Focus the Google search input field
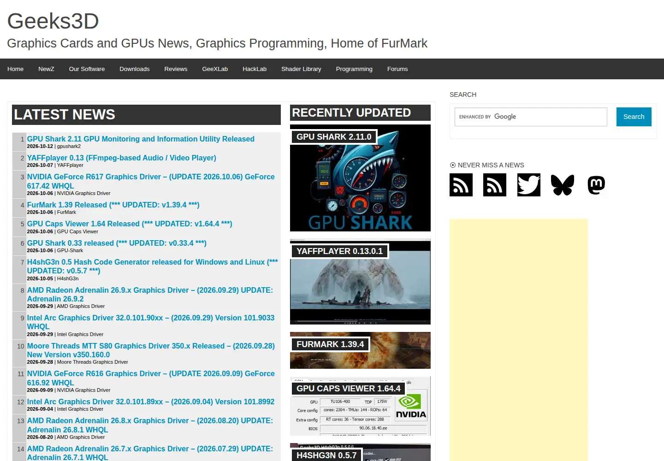The width and height of the screenshot is (664, 461). (531, 117)
